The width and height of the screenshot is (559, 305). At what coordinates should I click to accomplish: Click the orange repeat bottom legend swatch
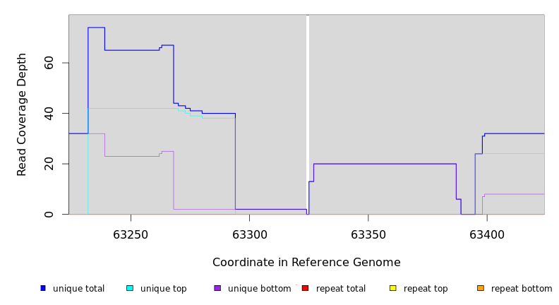coord(481,288)
